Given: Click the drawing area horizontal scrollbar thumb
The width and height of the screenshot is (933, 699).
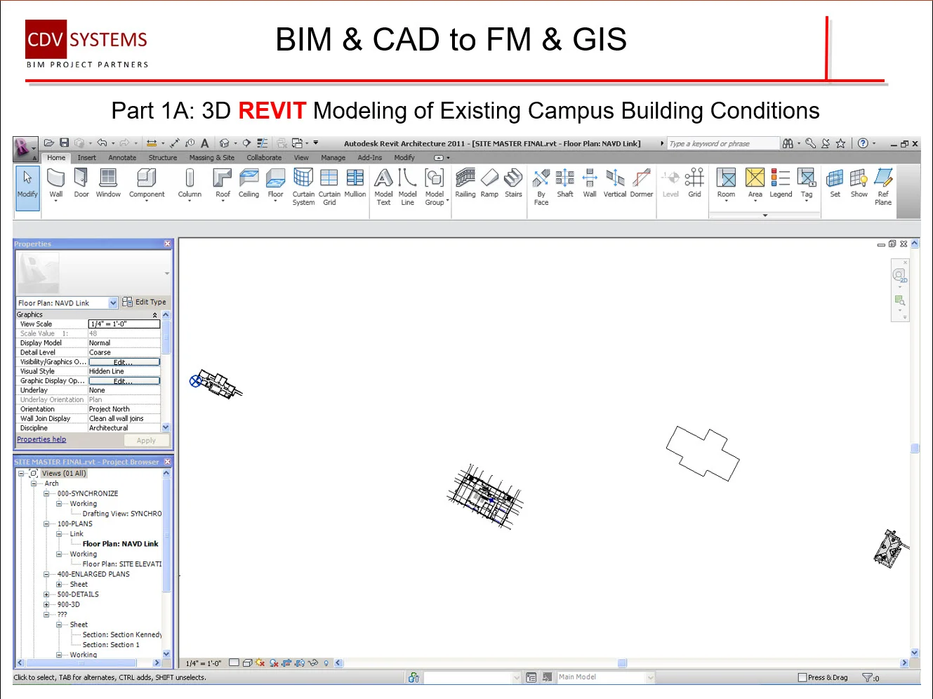Looking at the screenshot, I should [x=622, y=663].
